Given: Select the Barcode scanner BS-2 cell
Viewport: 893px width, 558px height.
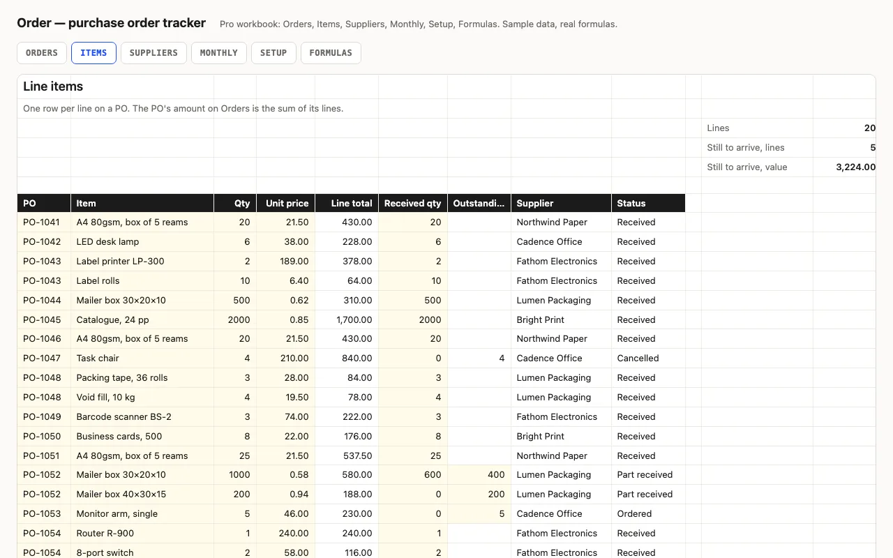Looking at the screenshot, I should [142, 417].
